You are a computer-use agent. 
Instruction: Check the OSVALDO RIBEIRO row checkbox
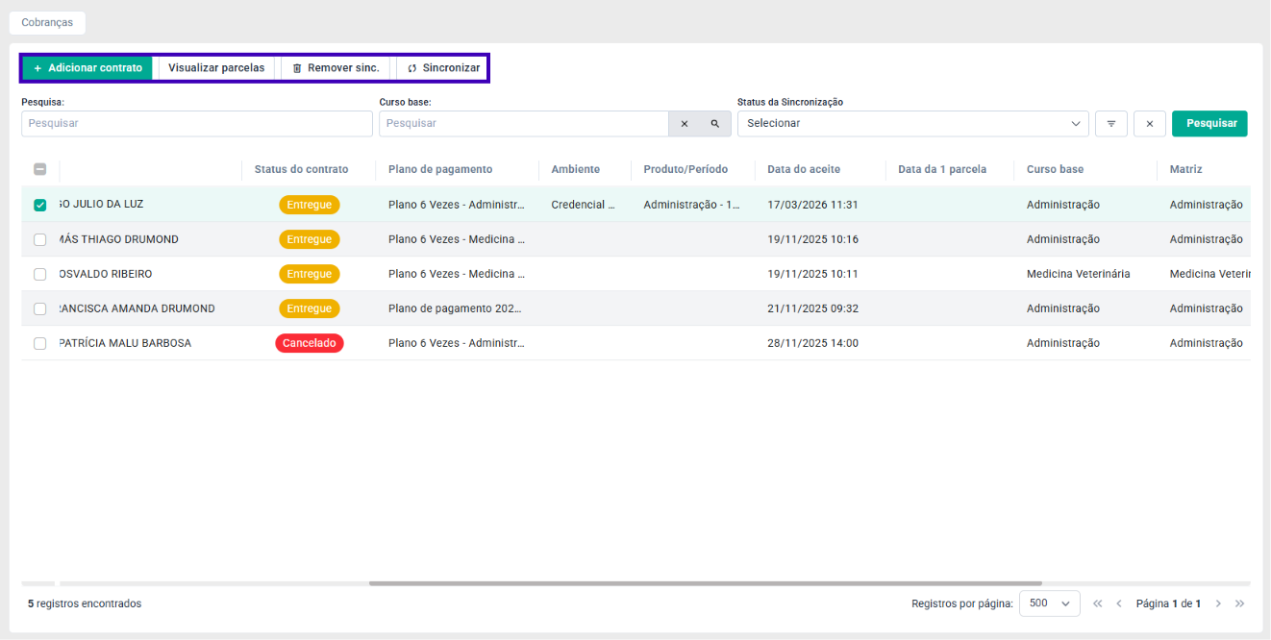coord(40,274)
